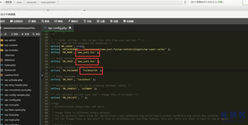Click the 'WPCACHEHOME' define line
The image size is (248, 125).
pos(111,49)
